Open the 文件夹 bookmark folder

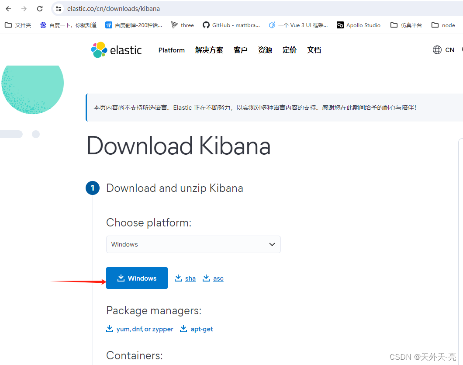tap(18, 25)
